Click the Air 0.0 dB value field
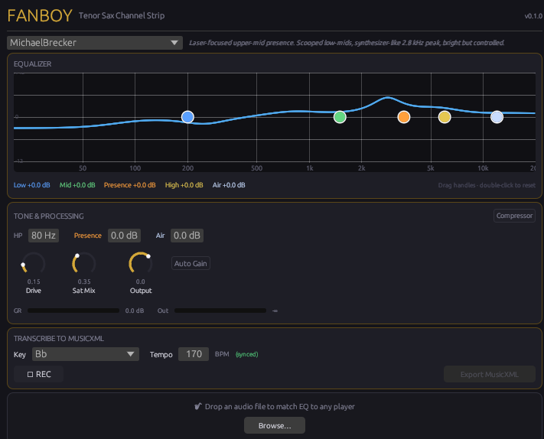Viewport: 544px width, 439px height. pyautogui.click(x=187, y=236)
